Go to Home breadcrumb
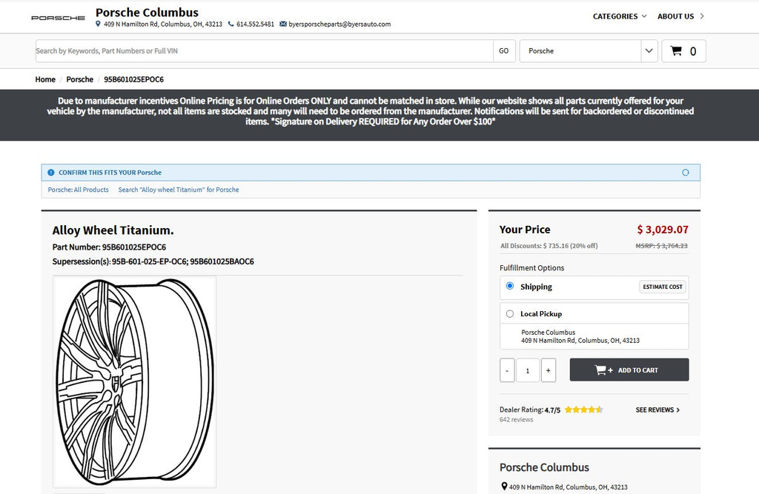This screenshot has height=494, width=759. point(45,79)
